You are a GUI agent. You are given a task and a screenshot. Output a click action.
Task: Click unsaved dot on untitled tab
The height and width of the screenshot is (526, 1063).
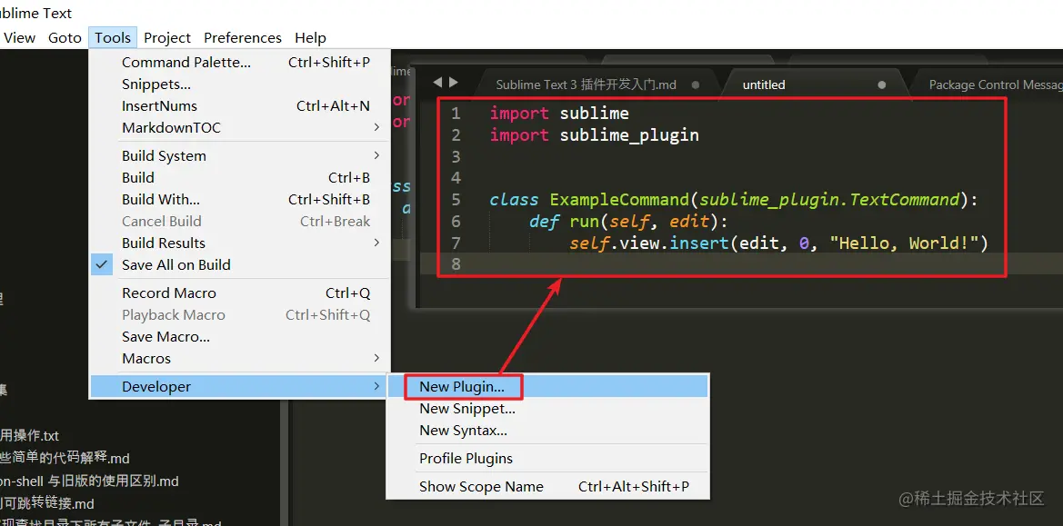[881, 84]
